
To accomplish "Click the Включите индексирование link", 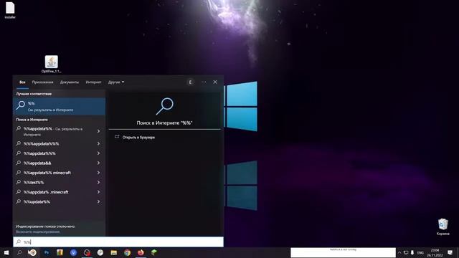I will 38,231.
